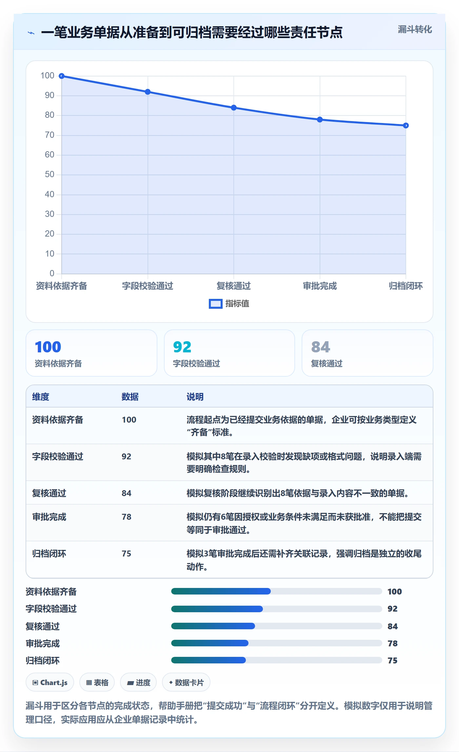Screen dimensions: 459x752
Task: Select the chart data point for 字段校验通过
Action: click(x=148, y=92)
